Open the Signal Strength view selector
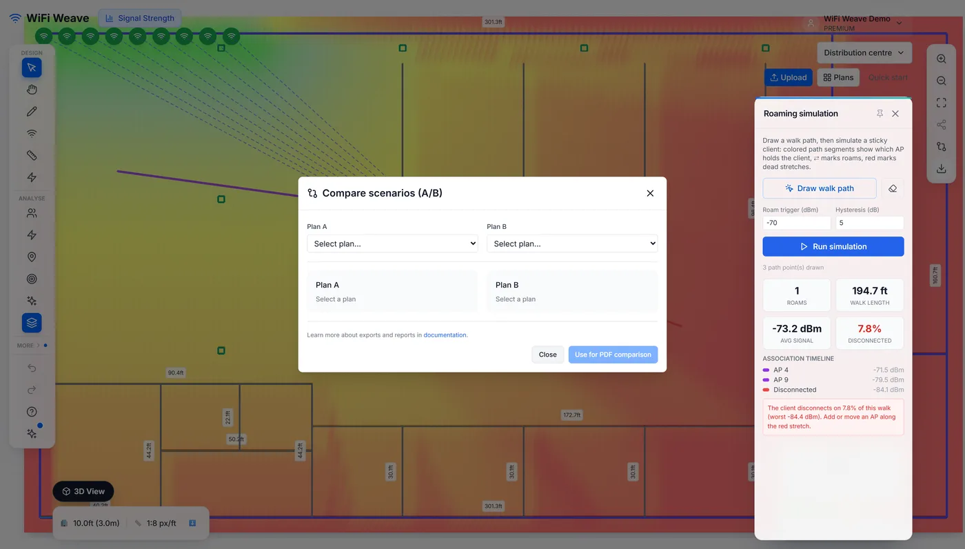The height and width of the screenshot is (549, 965). click(x=140, y=19)
